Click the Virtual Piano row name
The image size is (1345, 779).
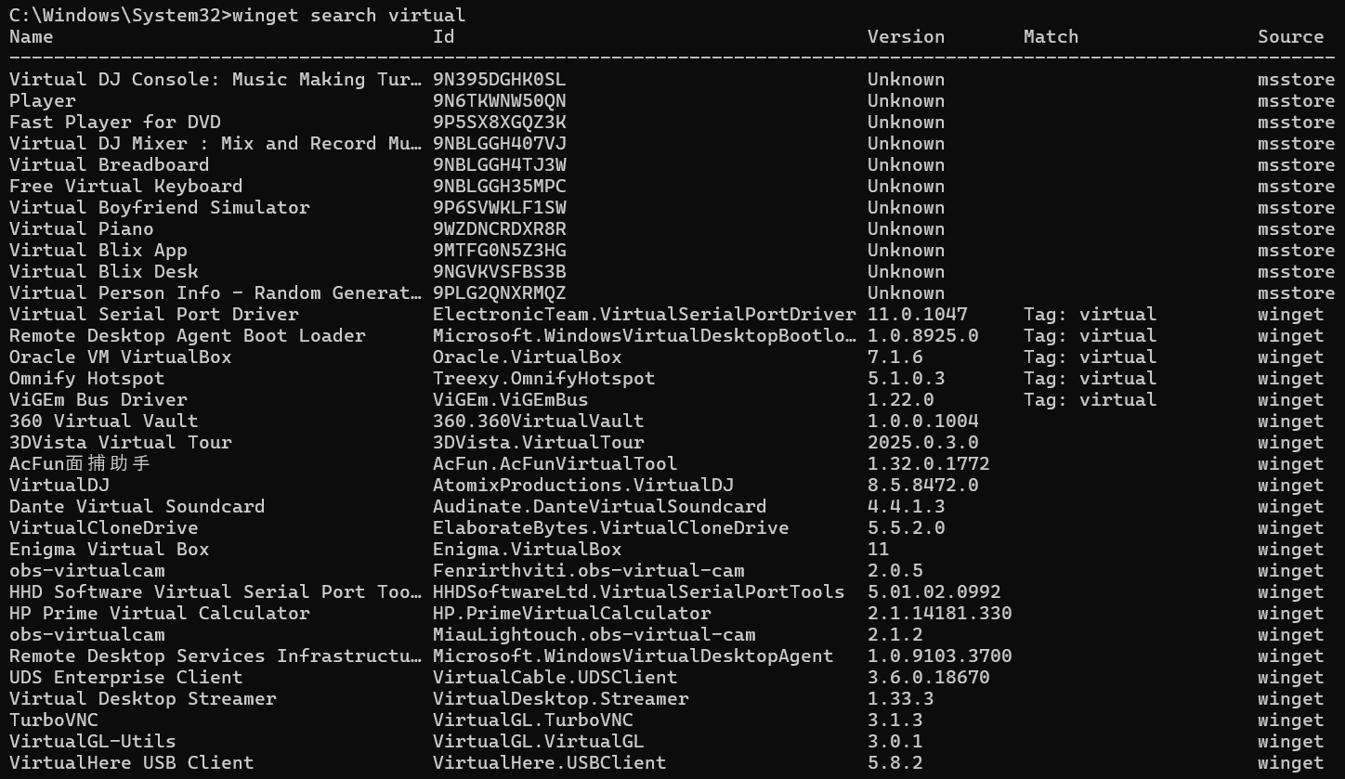tap(82, 228)
